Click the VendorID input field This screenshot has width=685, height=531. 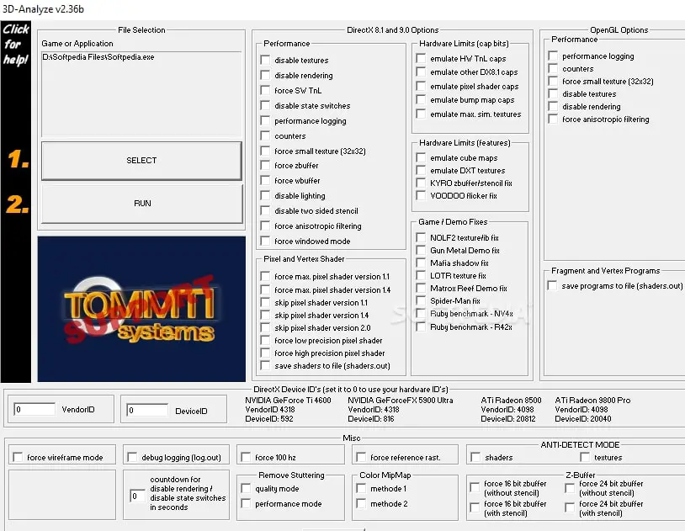(x=34, y=410)
